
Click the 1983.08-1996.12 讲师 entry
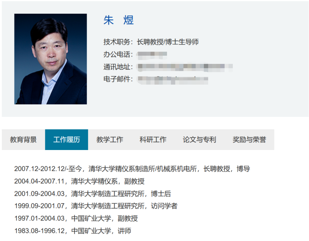point(73,231)
